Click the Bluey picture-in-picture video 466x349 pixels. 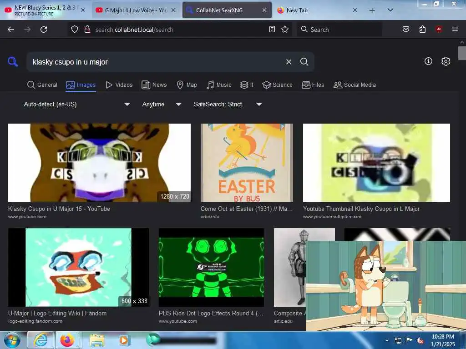(x=386, y=285)
